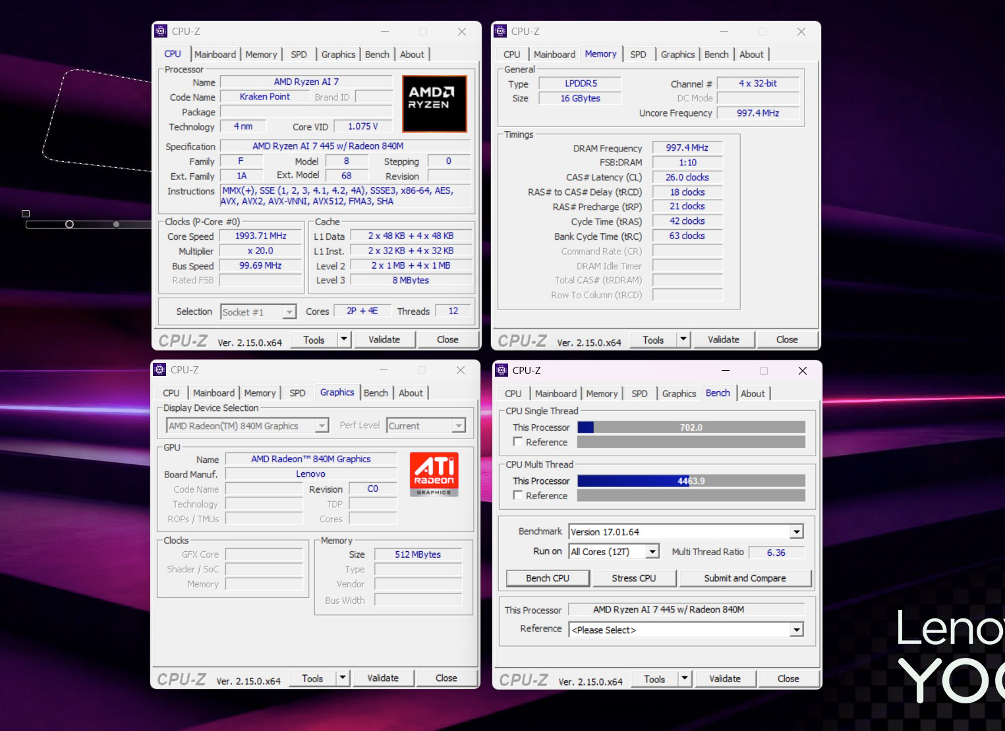Screen dimensions: 1005x731
Task: Open the SPD tab in the Bench window
Action: pyautogui.click(x=639, y=394)
